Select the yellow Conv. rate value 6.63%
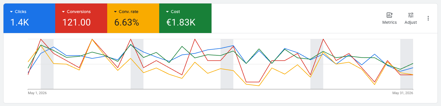The height and width of the screenshot is (106, 441). [127, 22]
